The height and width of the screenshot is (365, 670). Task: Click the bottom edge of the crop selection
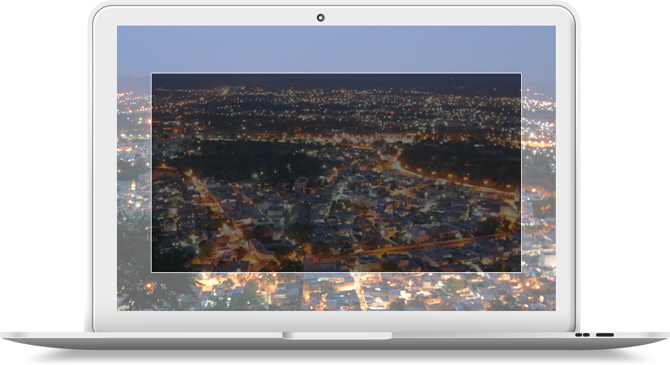336,271
